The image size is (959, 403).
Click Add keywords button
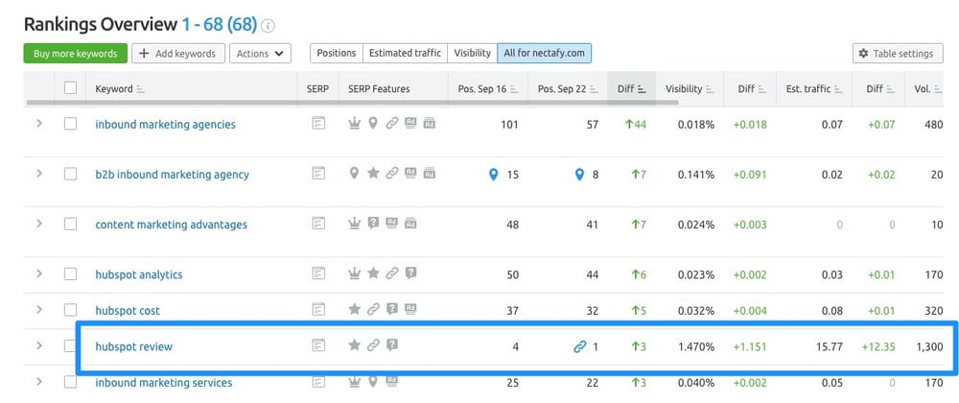178,53
